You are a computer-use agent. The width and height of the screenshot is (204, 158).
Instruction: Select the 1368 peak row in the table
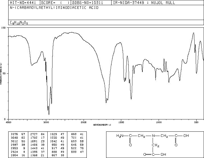37,155
